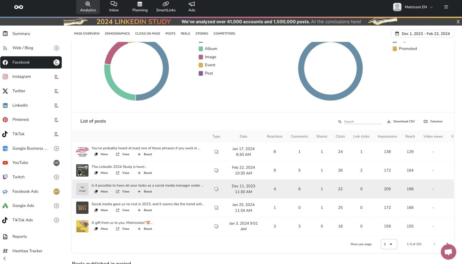Switch to the DEMOGRAPHICS tab
The width and height of the screenshot is (462, 264).
pyautogui.click(x=117, y=33)
